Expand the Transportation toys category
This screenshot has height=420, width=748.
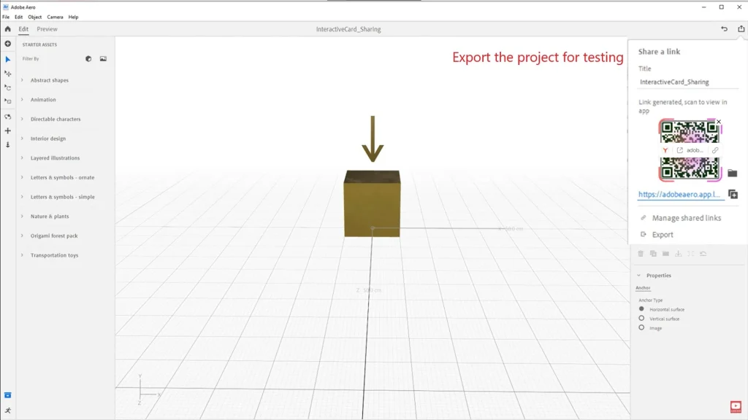point(22,255)
